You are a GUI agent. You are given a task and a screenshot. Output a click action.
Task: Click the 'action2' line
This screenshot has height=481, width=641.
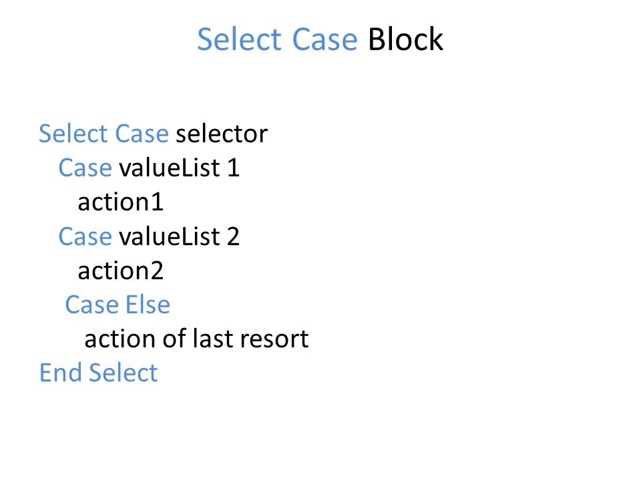click(x=121, y=271)
